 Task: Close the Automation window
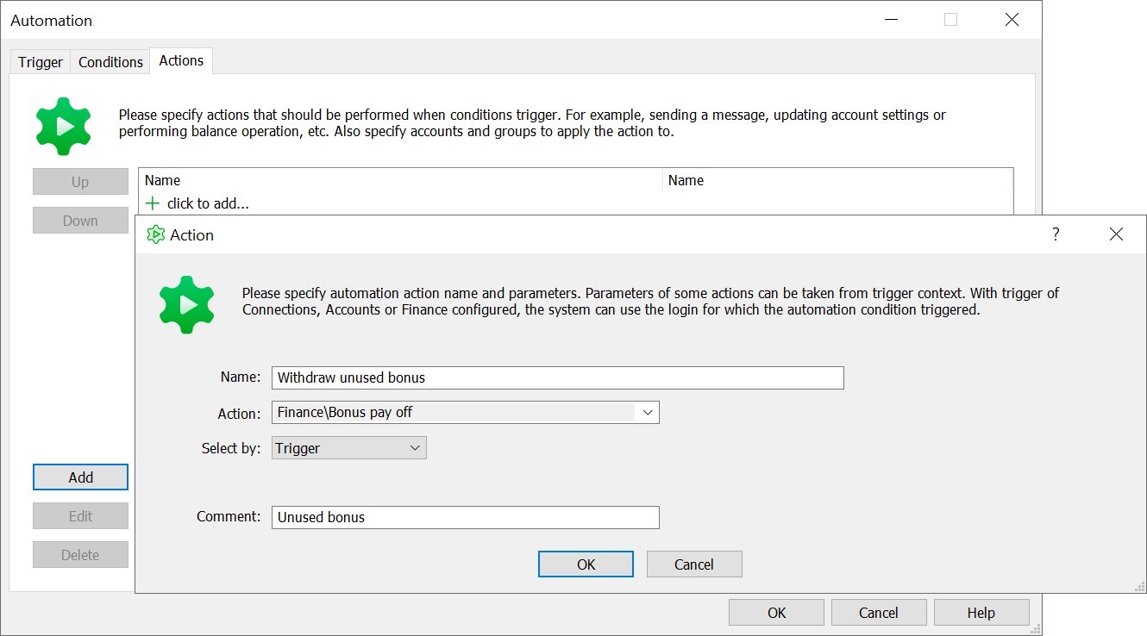click(1012, 20)
